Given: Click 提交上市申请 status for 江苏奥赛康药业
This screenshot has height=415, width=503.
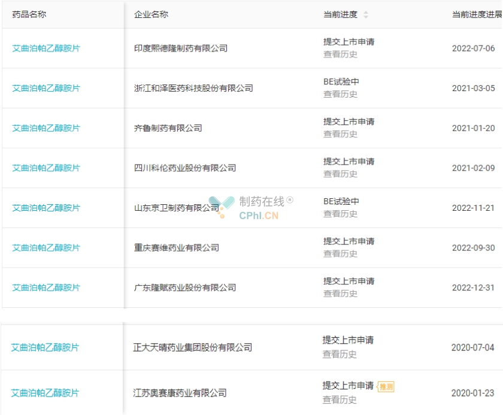Looking at the screenshot, I should [x=348, y=386].
